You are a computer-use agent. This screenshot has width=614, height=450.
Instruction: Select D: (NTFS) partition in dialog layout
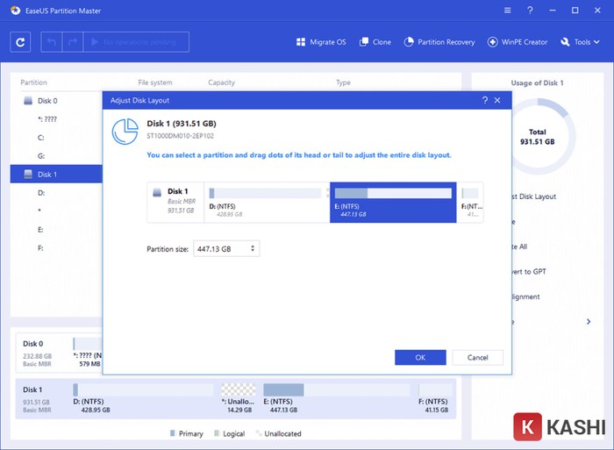tap(267, 203)
